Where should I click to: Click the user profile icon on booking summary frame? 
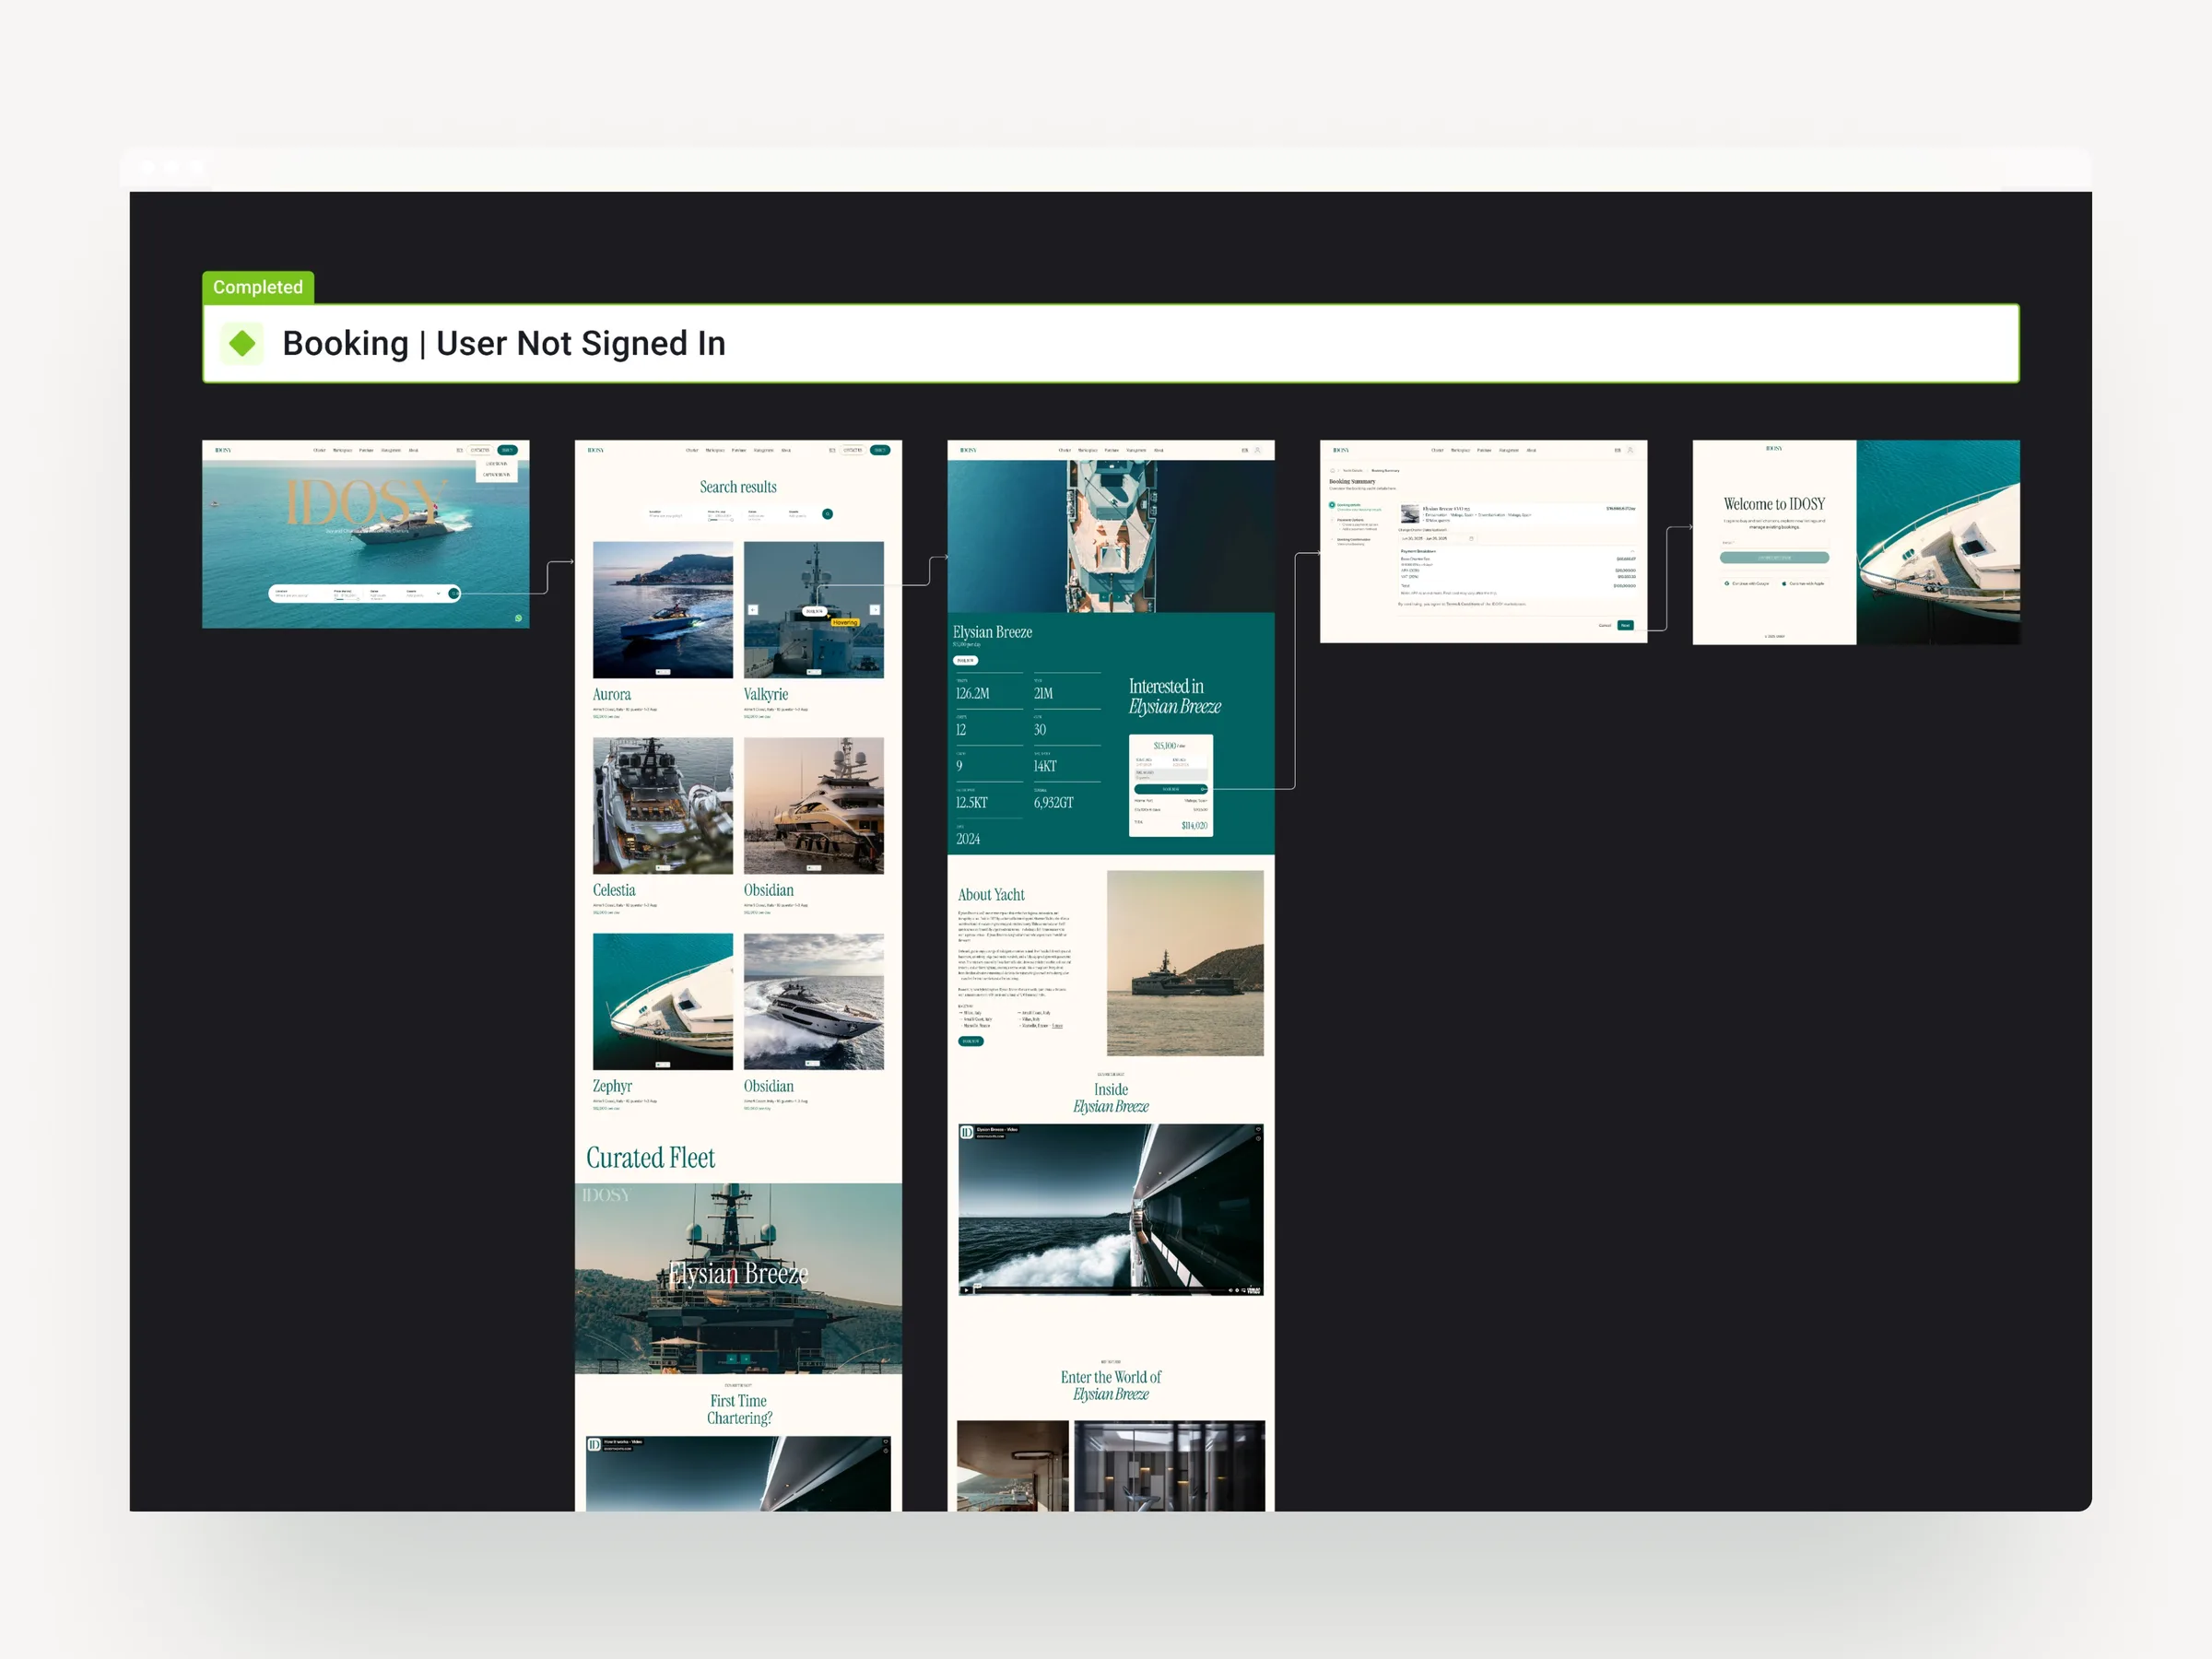[x=1631, y=450]
